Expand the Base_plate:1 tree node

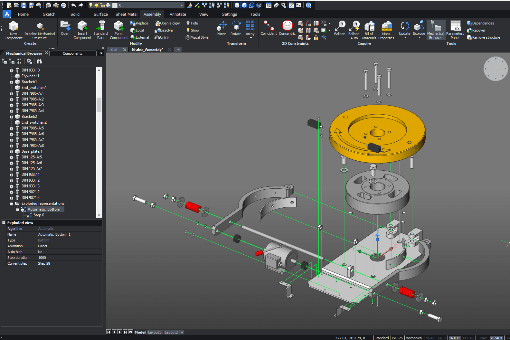[x=11, y=152]
